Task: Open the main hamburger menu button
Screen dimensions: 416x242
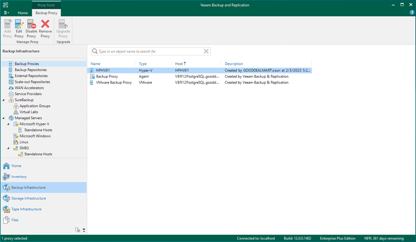Action: point(6,13)
